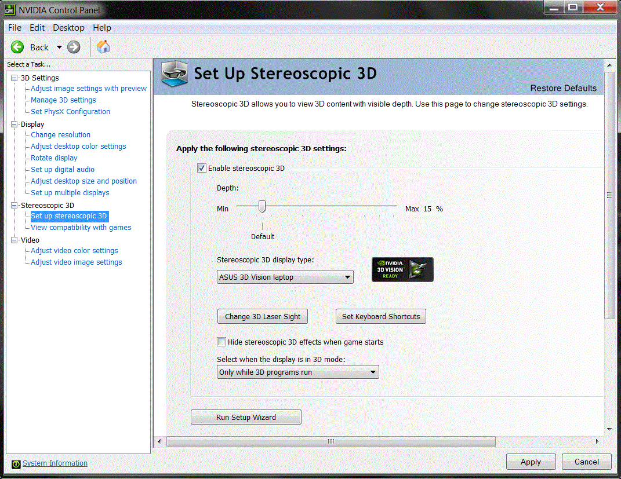The image size is (621, 479).
Task: Open Set PhysX Configuration
Action: point(71,112)
